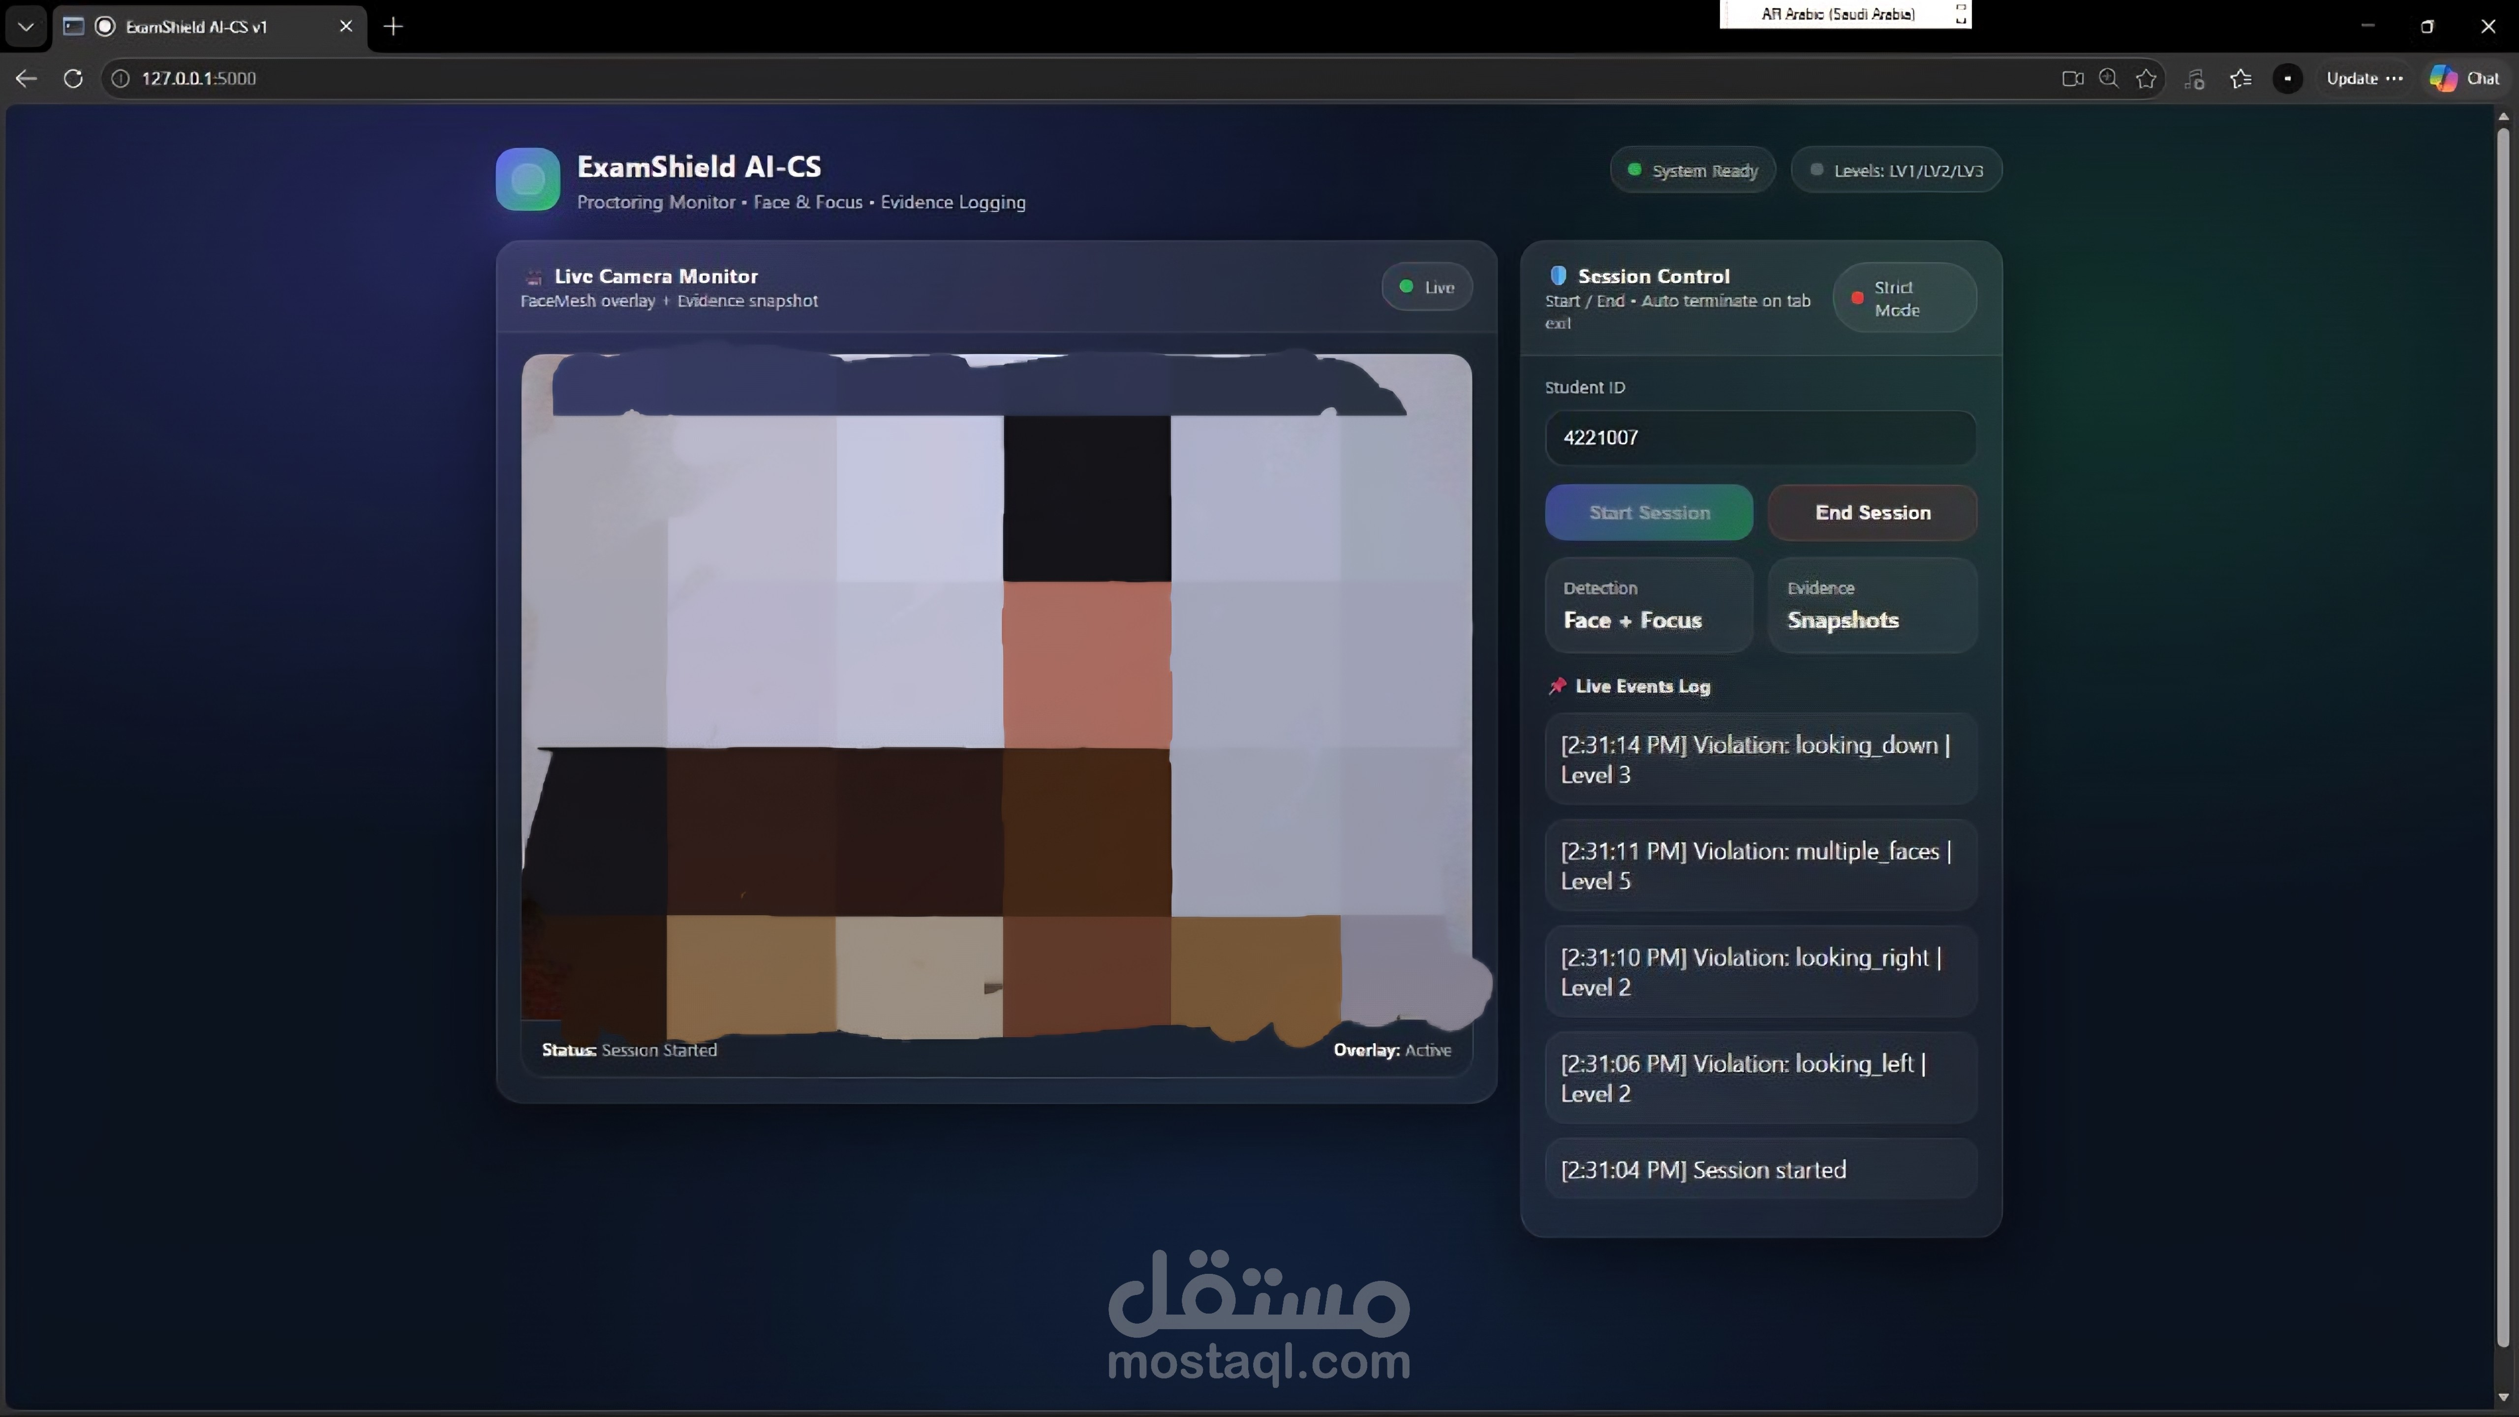Click the Live Camera Monitor icon

(534, 277)
